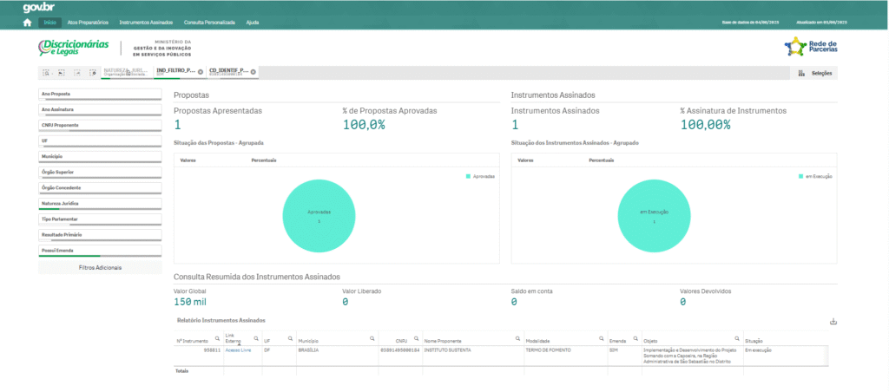Screen dimensions: 889x392
Task: Step back one selection
Action: click(x=62, y=73)
